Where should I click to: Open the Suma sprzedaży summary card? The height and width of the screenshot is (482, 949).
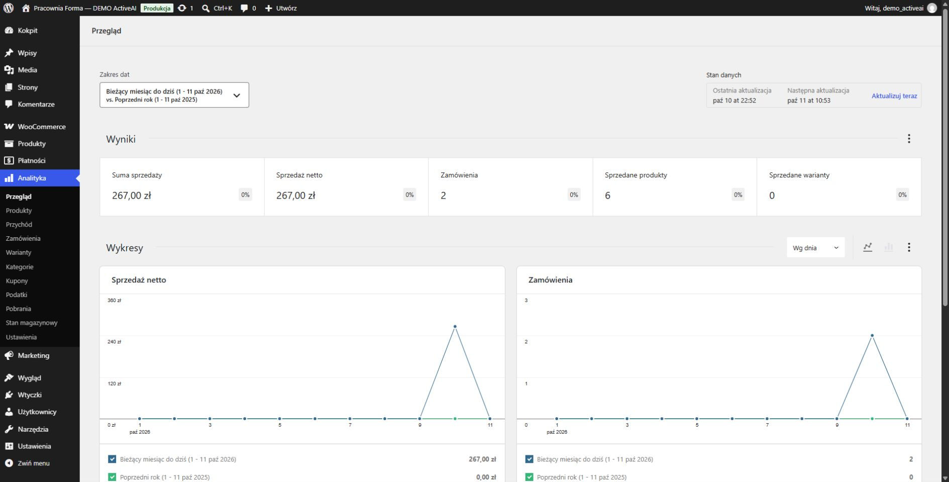pyautogui.click(x=182, y=187)
